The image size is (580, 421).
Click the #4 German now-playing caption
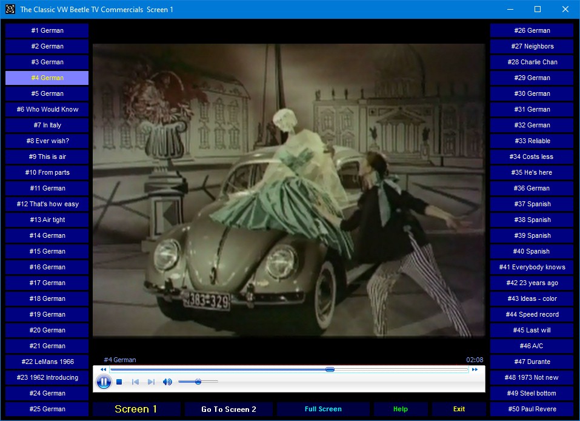[x=120, y=360]
